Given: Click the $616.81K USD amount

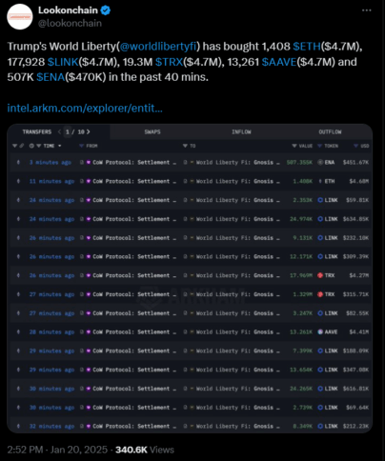Looking at the screenshot, I should [x=355, y=389].
